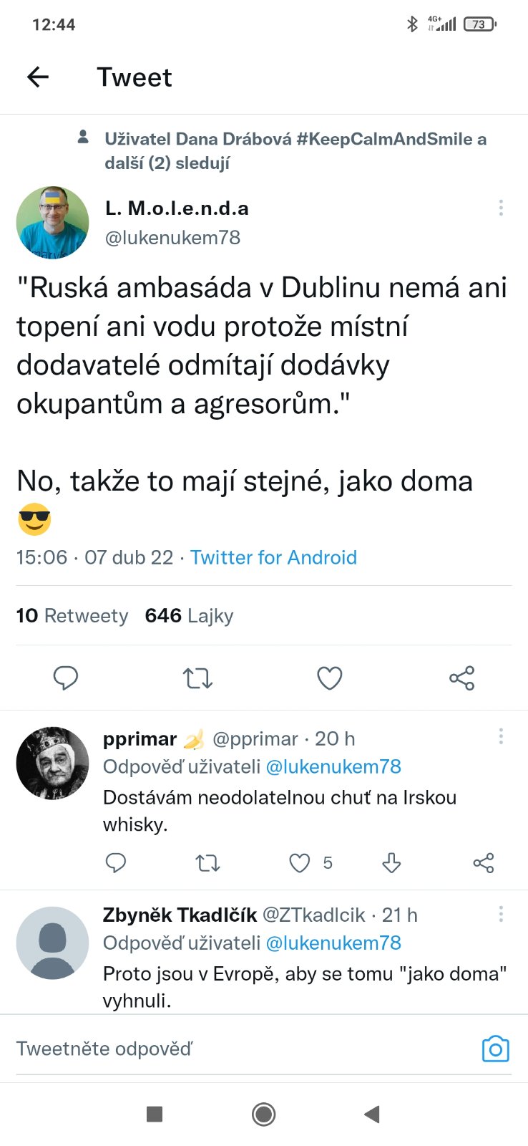The width and height of the screenshot is (528, 1146).
Task: View the 646 Lajky list
Action: 189,616
